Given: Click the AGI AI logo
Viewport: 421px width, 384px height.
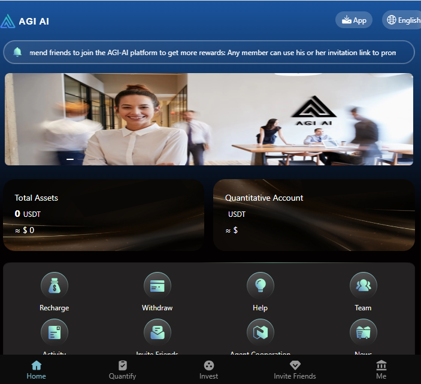Looking at the screenshot, I should pos(25,21).
